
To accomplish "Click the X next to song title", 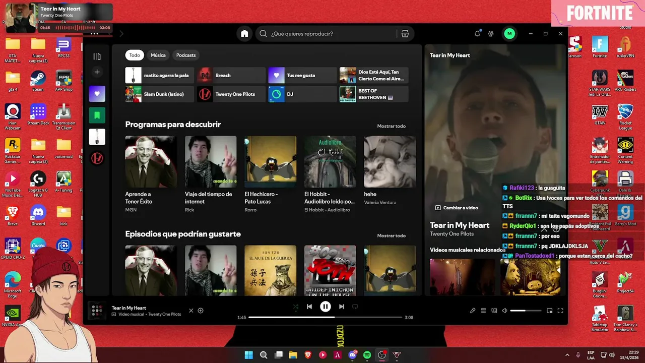I will [x=191, y=311].
